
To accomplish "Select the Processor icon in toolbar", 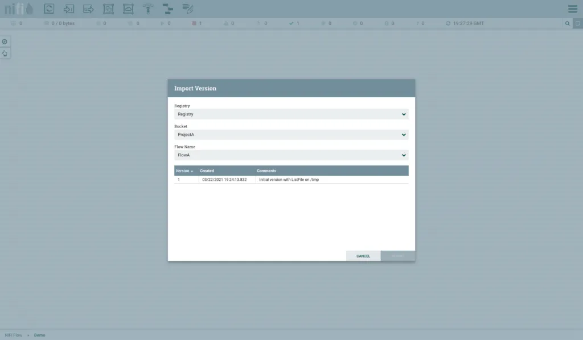I will point(50,9).
